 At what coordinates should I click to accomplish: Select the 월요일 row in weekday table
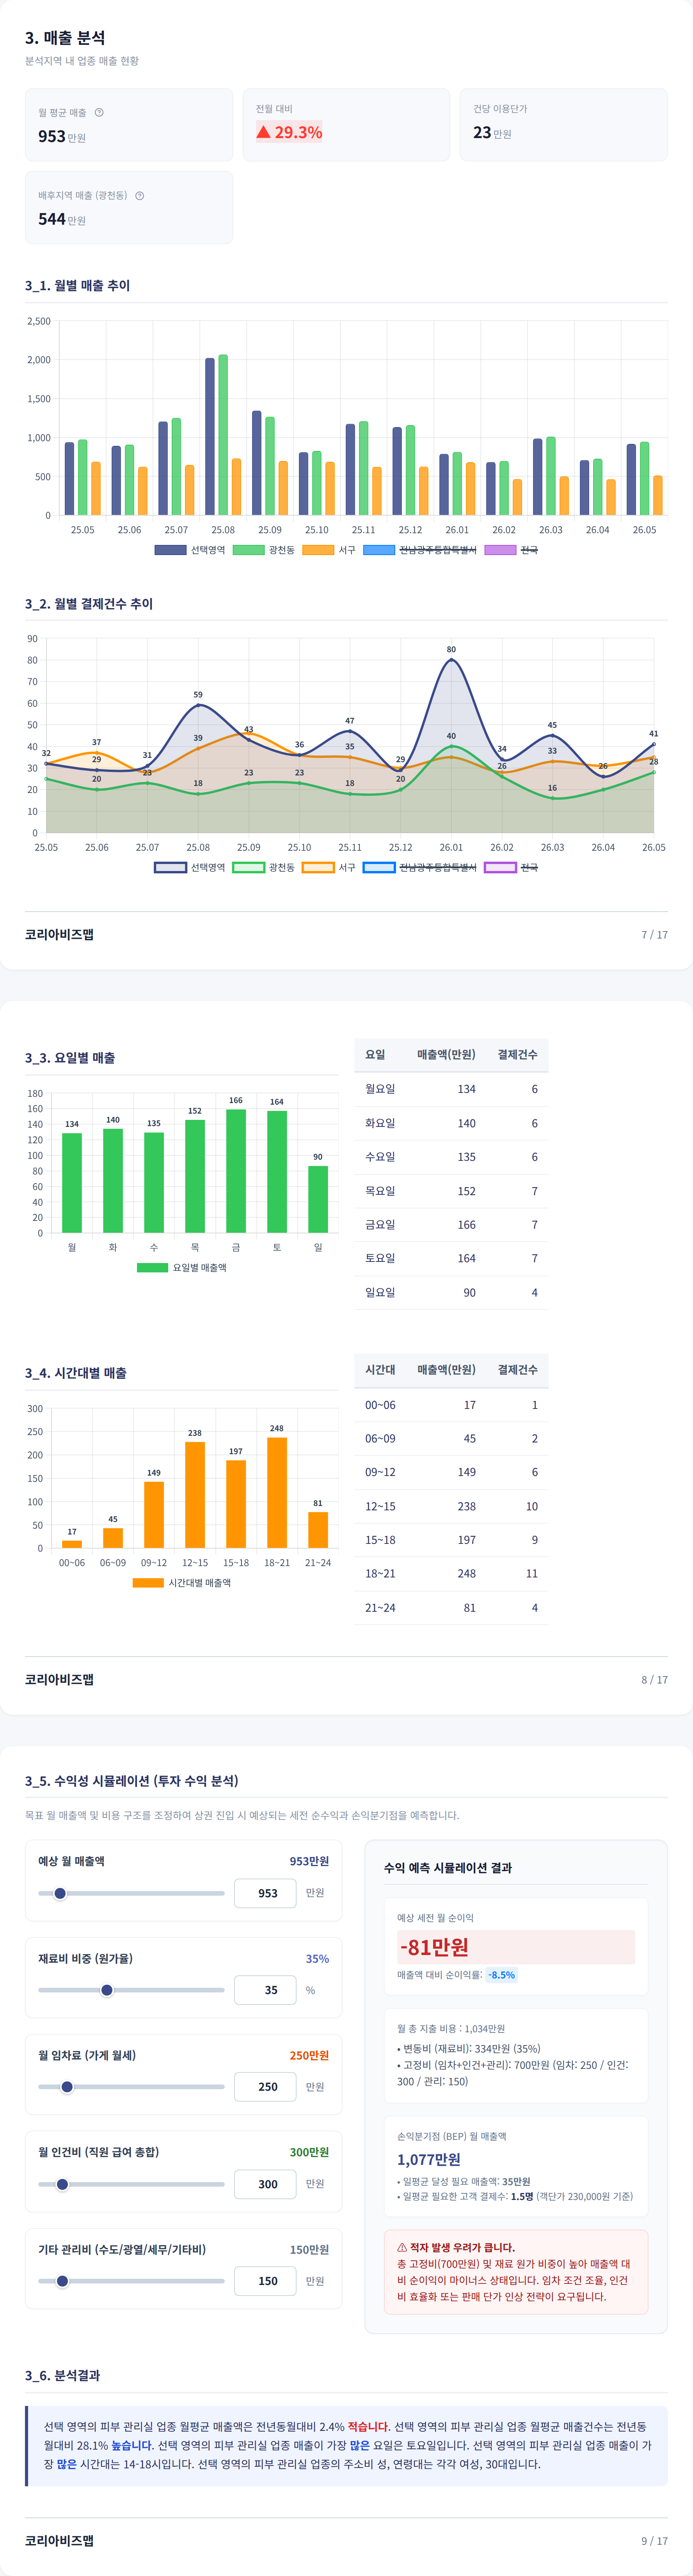(451, 1089)
